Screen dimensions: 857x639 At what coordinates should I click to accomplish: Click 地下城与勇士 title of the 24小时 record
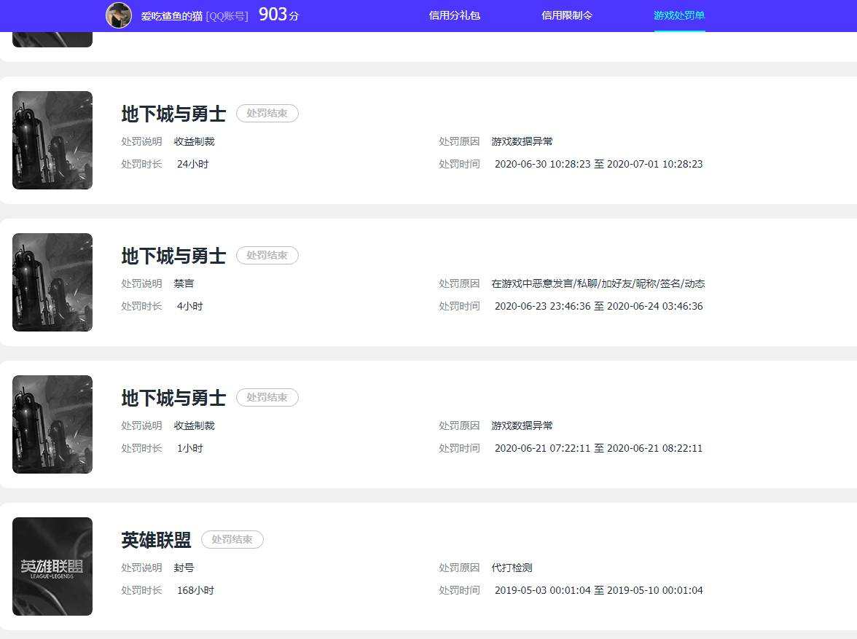click(x=173, y=114)
